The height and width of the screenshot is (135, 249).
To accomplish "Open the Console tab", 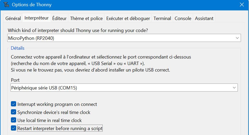I will pyautogui.click(x=183, y=18).
